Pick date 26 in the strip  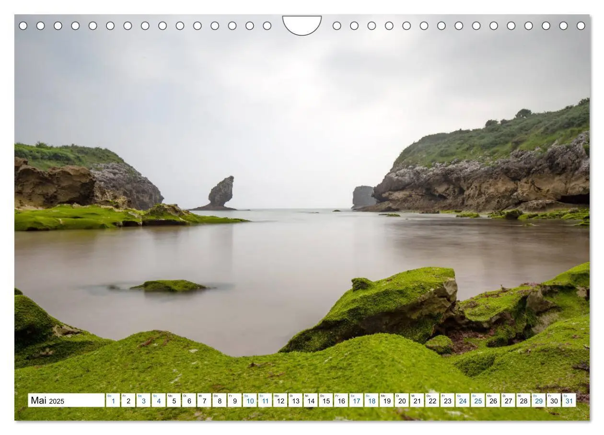tap(493, 401)
